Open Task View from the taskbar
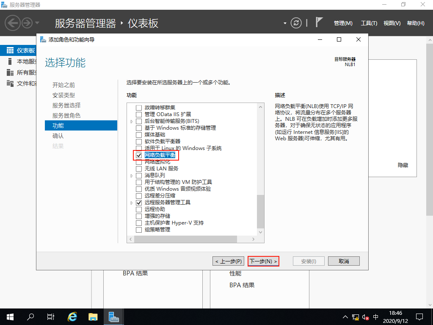Image resolution: width=433 pixels, height=325 pixels. pos(51,317)
